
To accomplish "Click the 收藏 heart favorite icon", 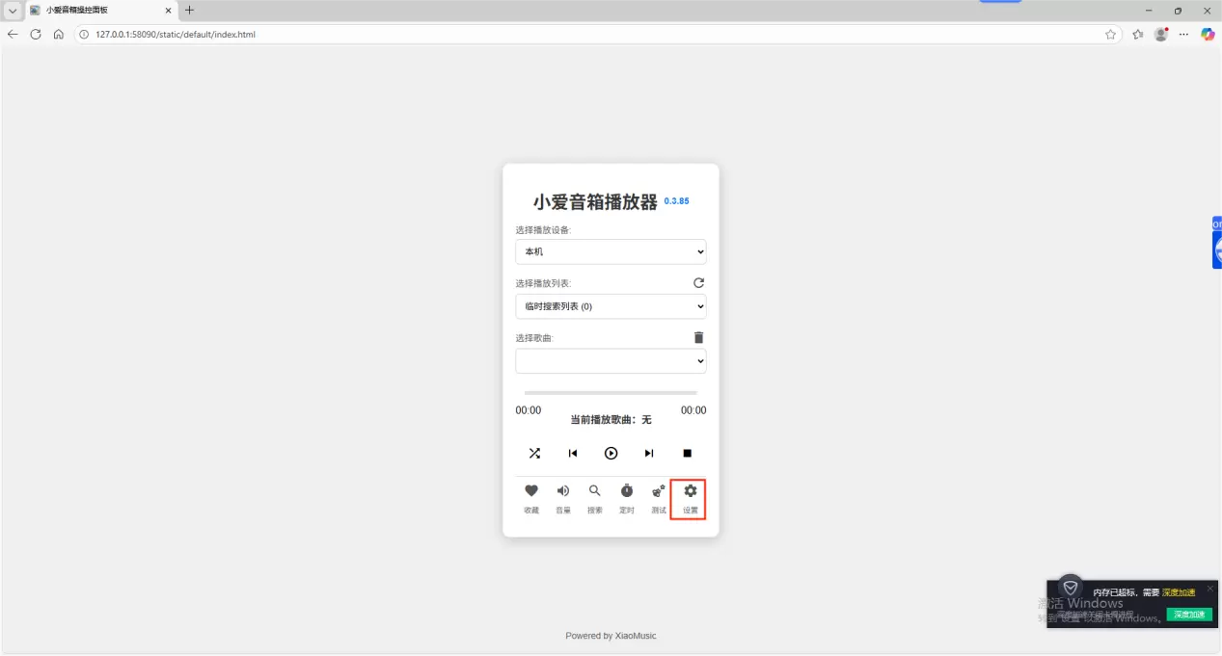I will click(x=531, y=491).
